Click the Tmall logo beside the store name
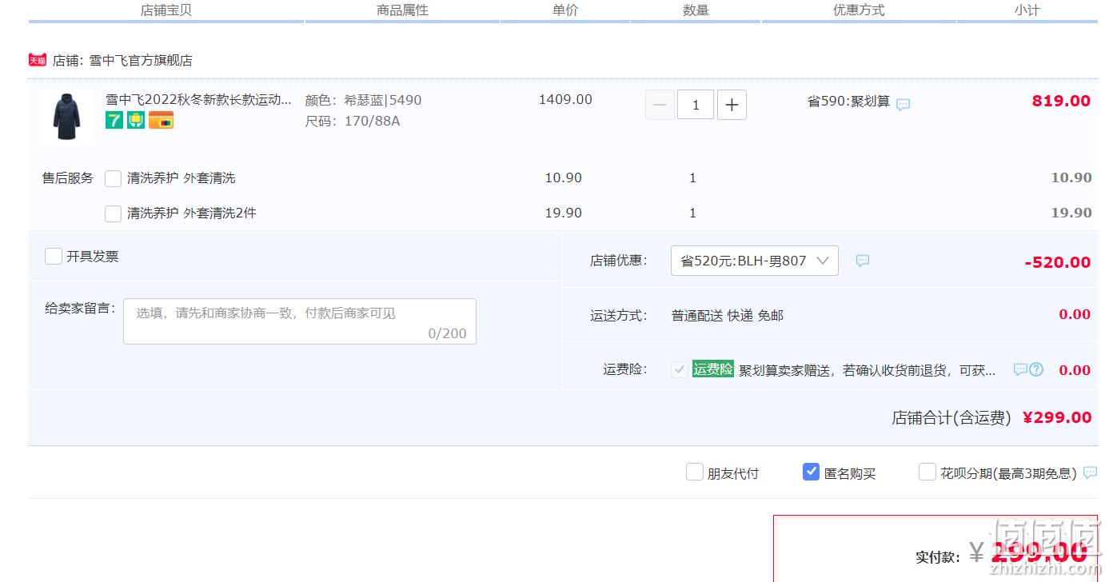The height and width of the screenshot is (582, 1109). 38,60
